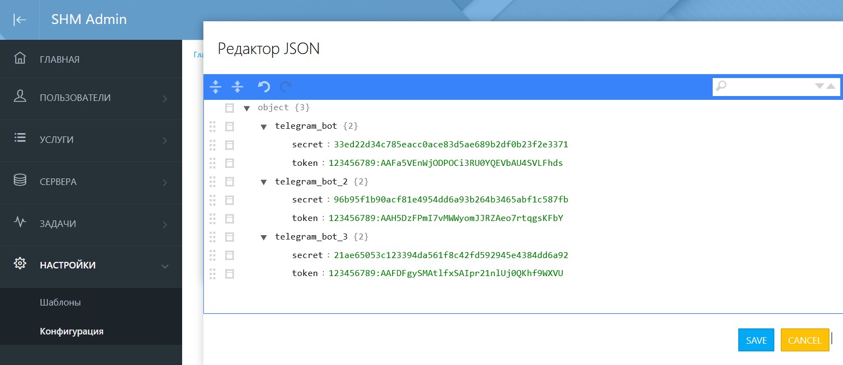This screenshot has width=843, height=365.
Task: Expand the Пользователи sidebar menu
Action: (91, 98)
